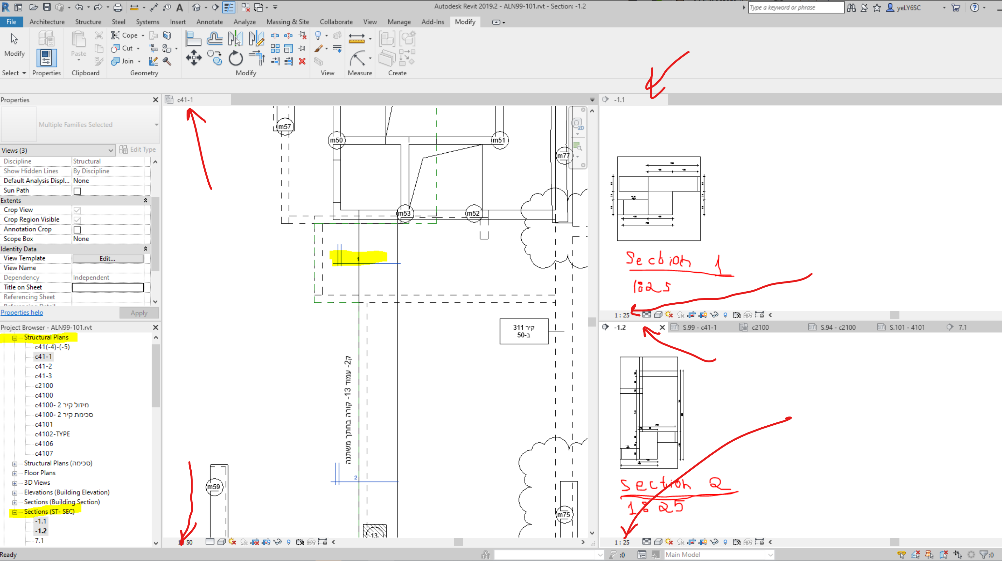Click the Align tool icon
Viewport: 1002px width, 561px height.
[x=193, y=39]
